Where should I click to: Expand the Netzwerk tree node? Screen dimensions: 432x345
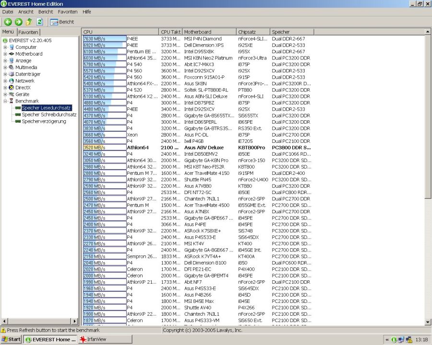click(5, 81)
